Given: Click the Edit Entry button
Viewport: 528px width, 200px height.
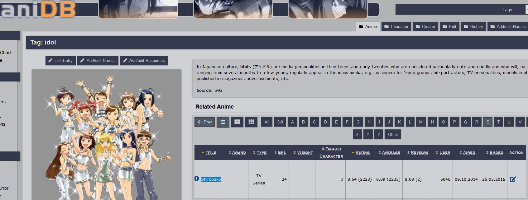Looking at the screenshot, I should click(60, 60).
